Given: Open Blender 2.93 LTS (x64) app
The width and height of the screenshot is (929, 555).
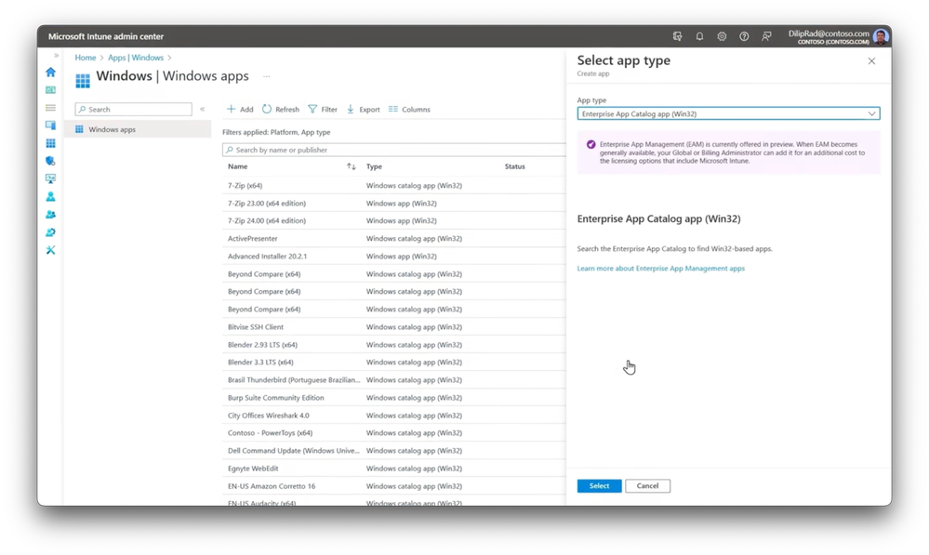Looking at the screenshot, I should point(262,345).
